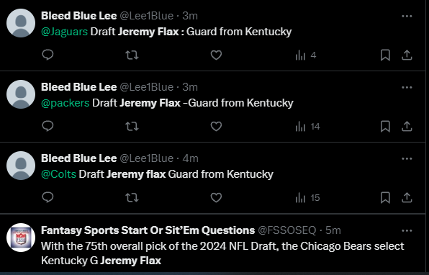429x275 pixels.
Task: Share the @Colts draft tweet
Action: 407,197
